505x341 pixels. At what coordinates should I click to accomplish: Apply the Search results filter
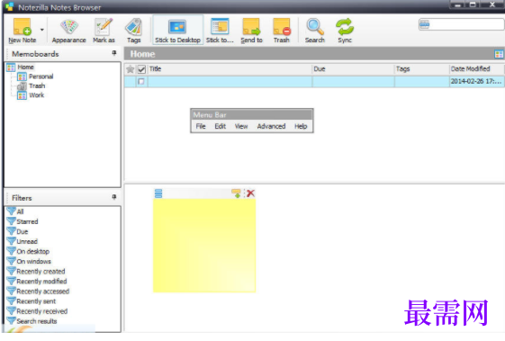[x=32, y=321]
